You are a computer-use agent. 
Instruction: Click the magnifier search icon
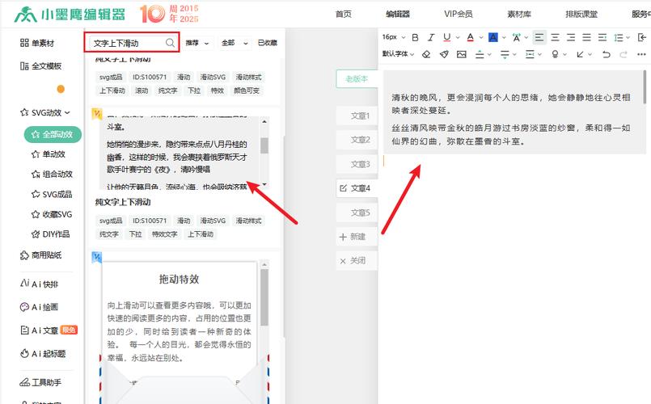coord(170,43)
